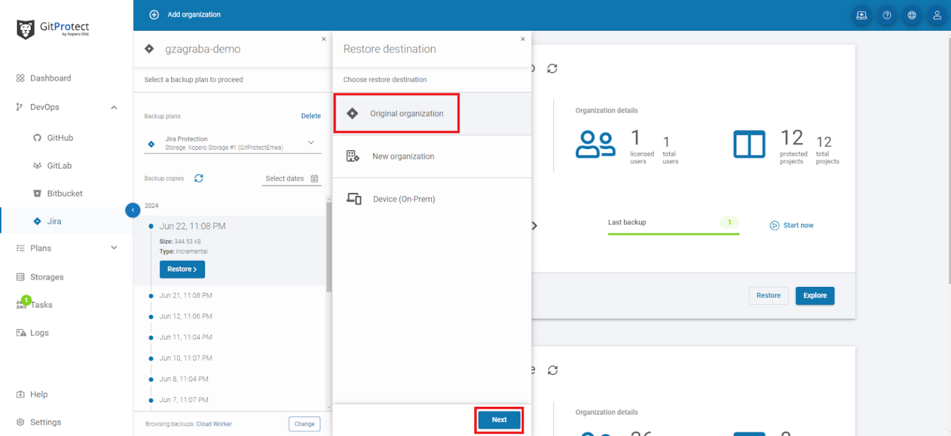Click Next in the Restore destination panel
The height and width of the screenshot is (436, 951).
coord(499,419)
